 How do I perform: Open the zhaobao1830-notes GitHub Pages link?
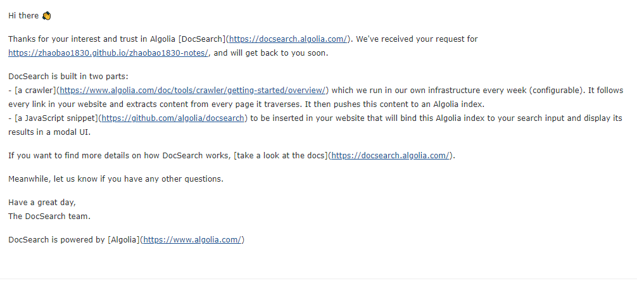tap(108, 53)
